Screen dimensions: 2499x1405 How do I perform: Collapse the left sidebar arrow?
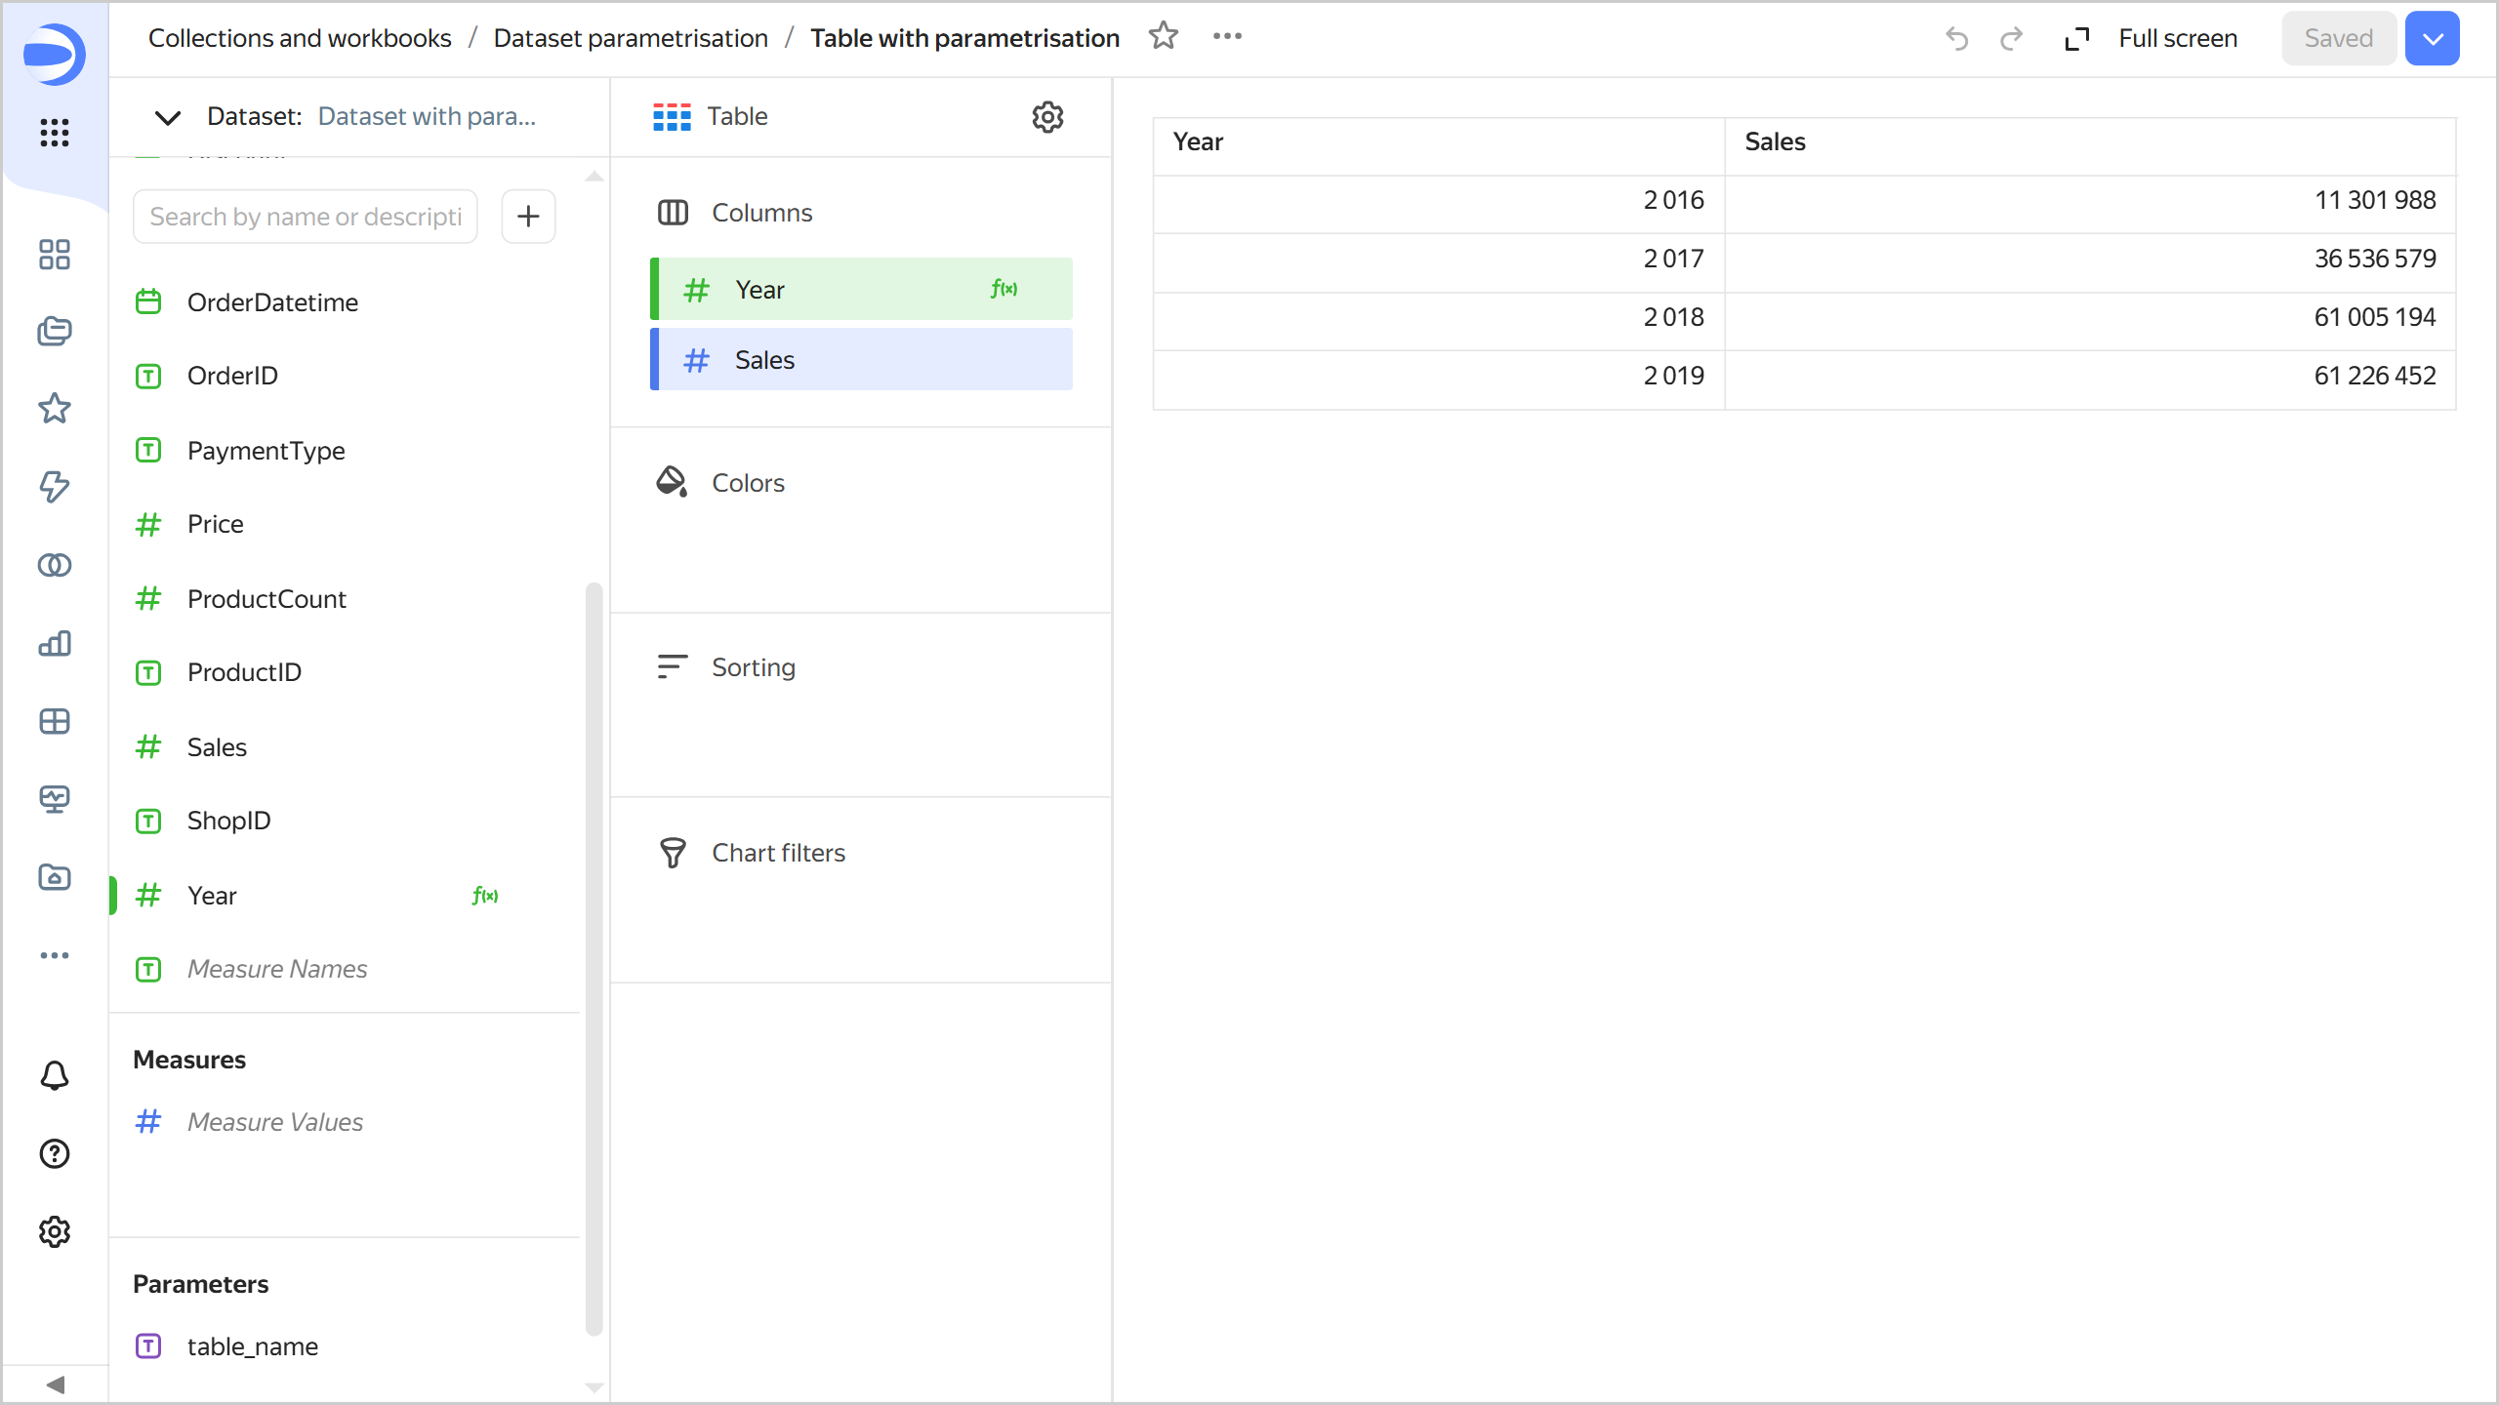(x=55, y=1385)
